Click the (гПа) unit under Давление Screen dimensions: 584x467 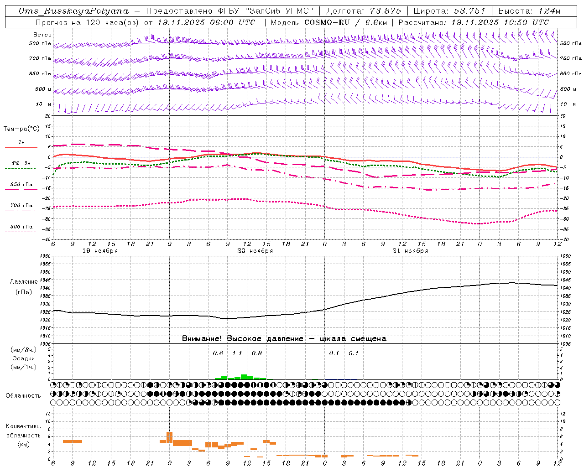tap(24, 292)
